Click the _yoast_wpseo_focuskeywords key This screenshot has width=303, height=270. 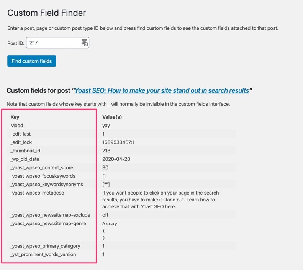click(43, 176)
